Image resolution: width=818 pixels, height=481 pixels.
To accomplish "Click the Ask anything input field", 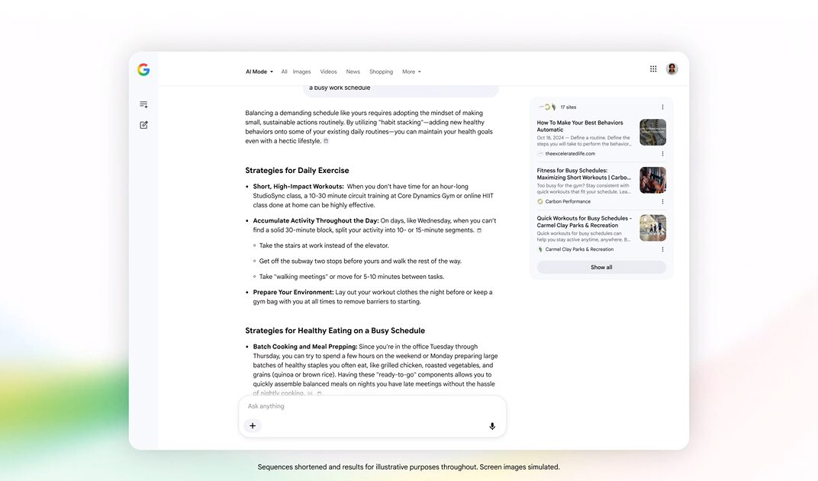I will [x=372, y=406].
